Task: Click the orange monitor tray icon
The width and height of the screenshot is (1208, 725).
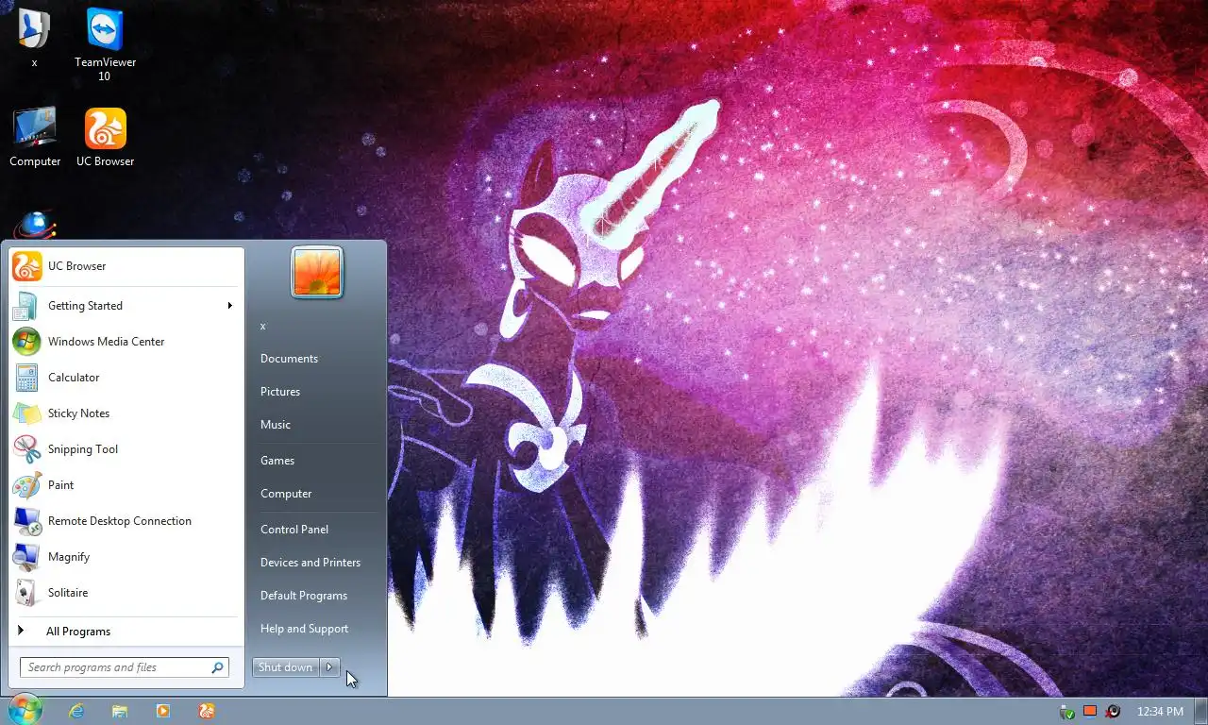Action: [1090, 711]
